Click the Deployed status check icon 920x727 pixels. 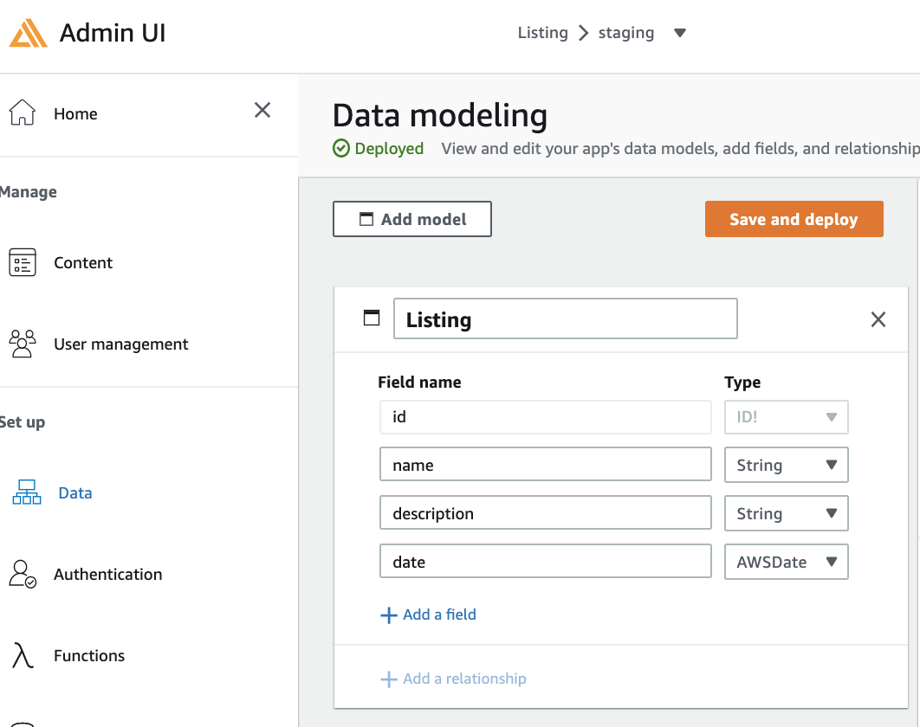point(341,148)
